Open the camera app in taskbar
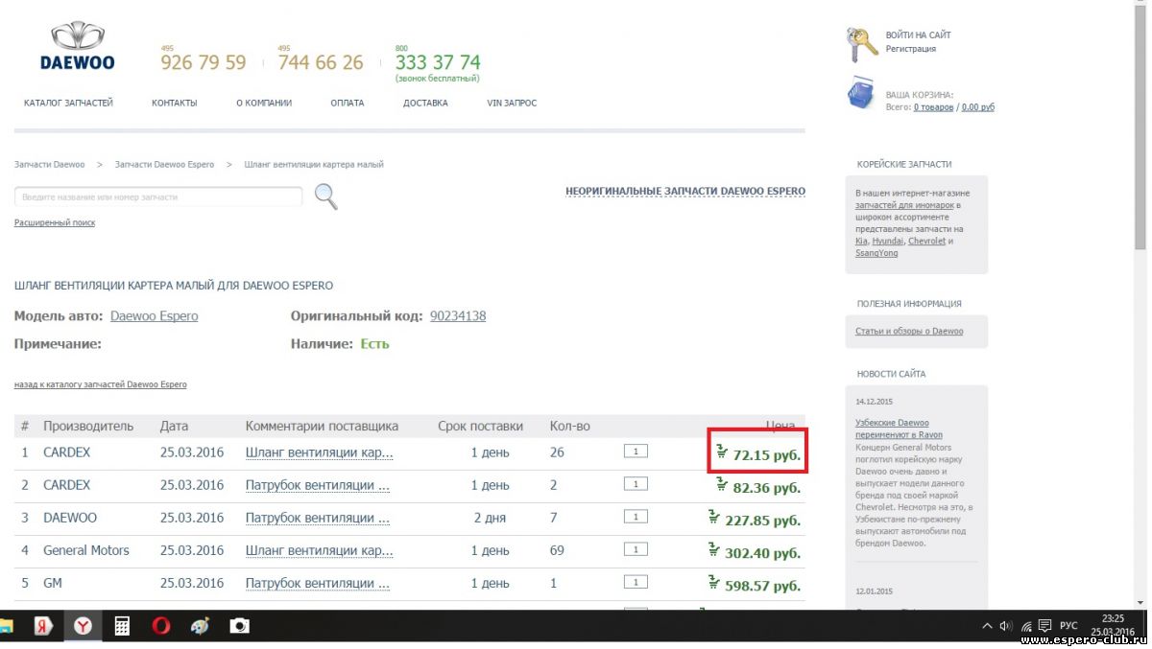The width and height of the screenshot is (1152, 649). 239,626
